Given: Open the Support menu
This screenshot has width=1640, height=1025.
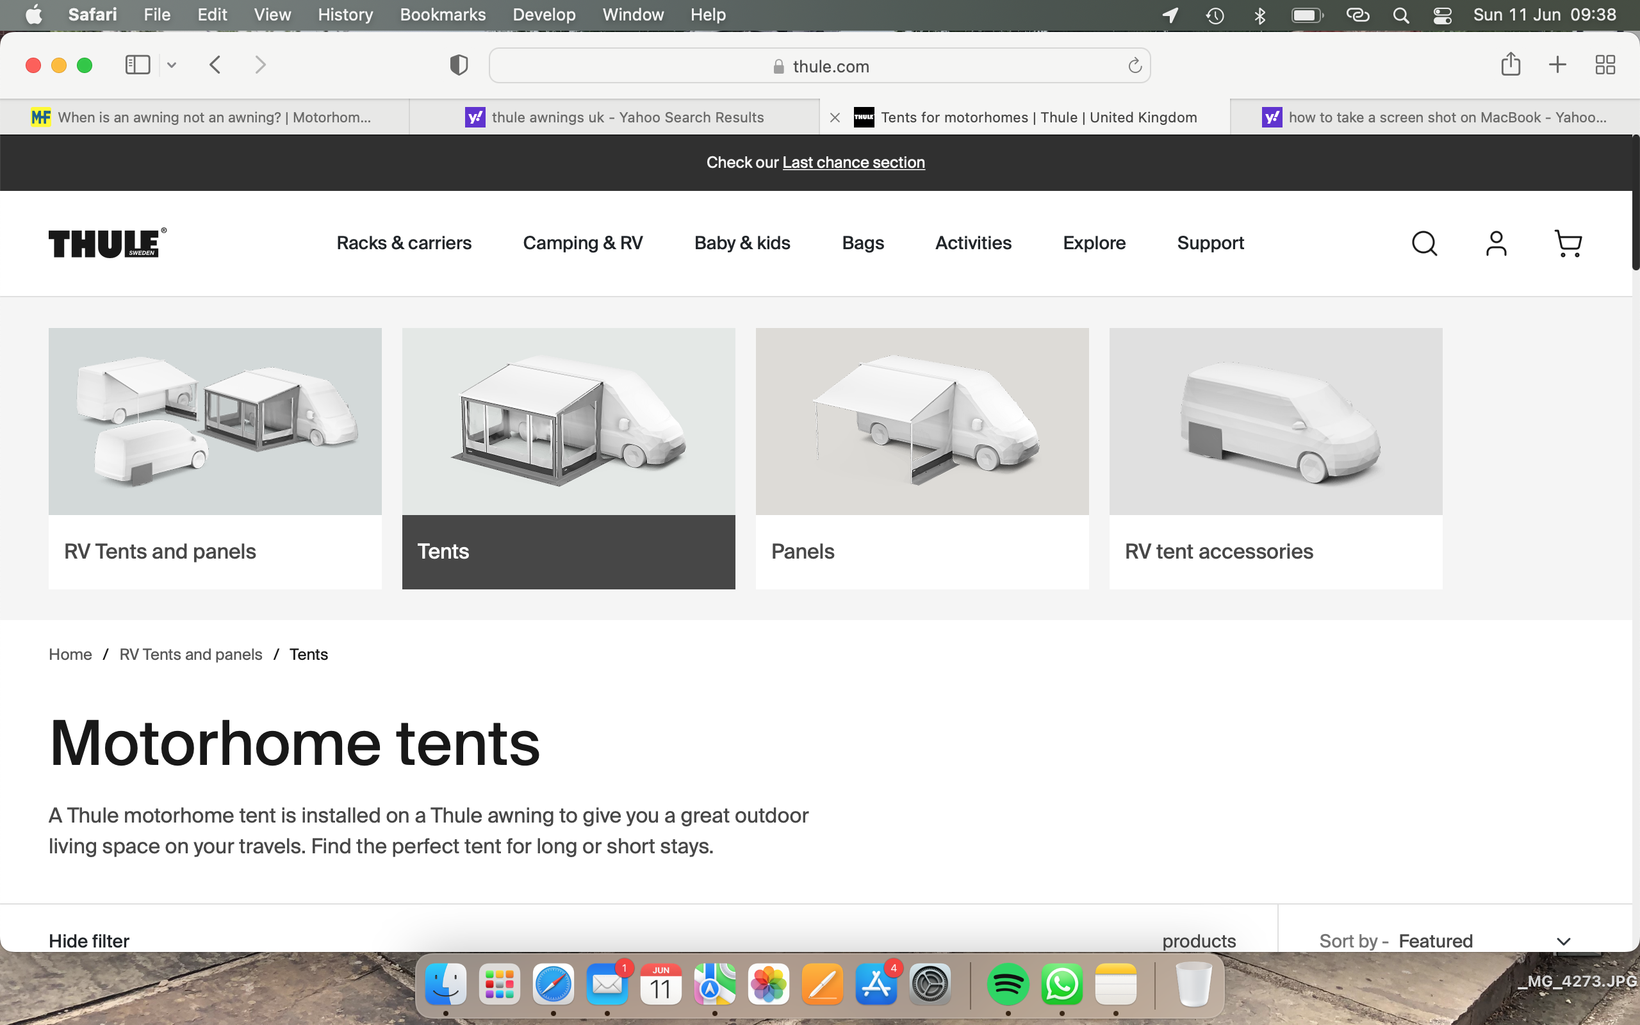Looking at the screenshot, I should [1210, 243].
